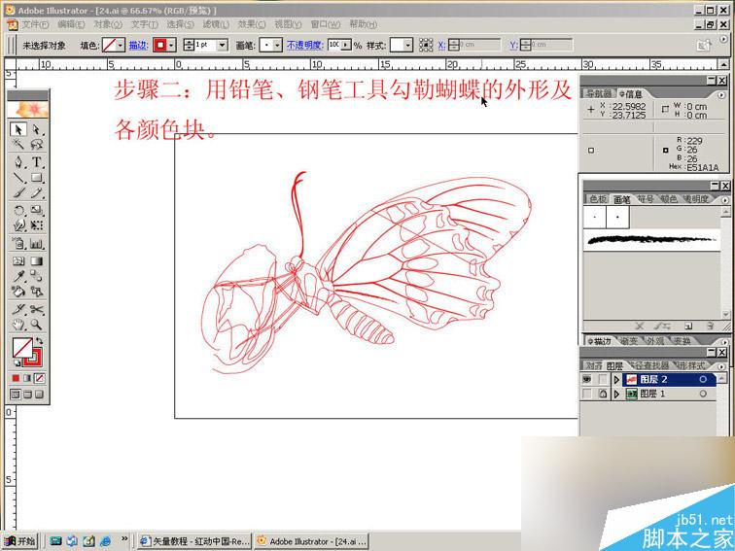Select the Paintbrush tool
The height and width of the screenshot is (551, 735).
click(x=18, y=192)
